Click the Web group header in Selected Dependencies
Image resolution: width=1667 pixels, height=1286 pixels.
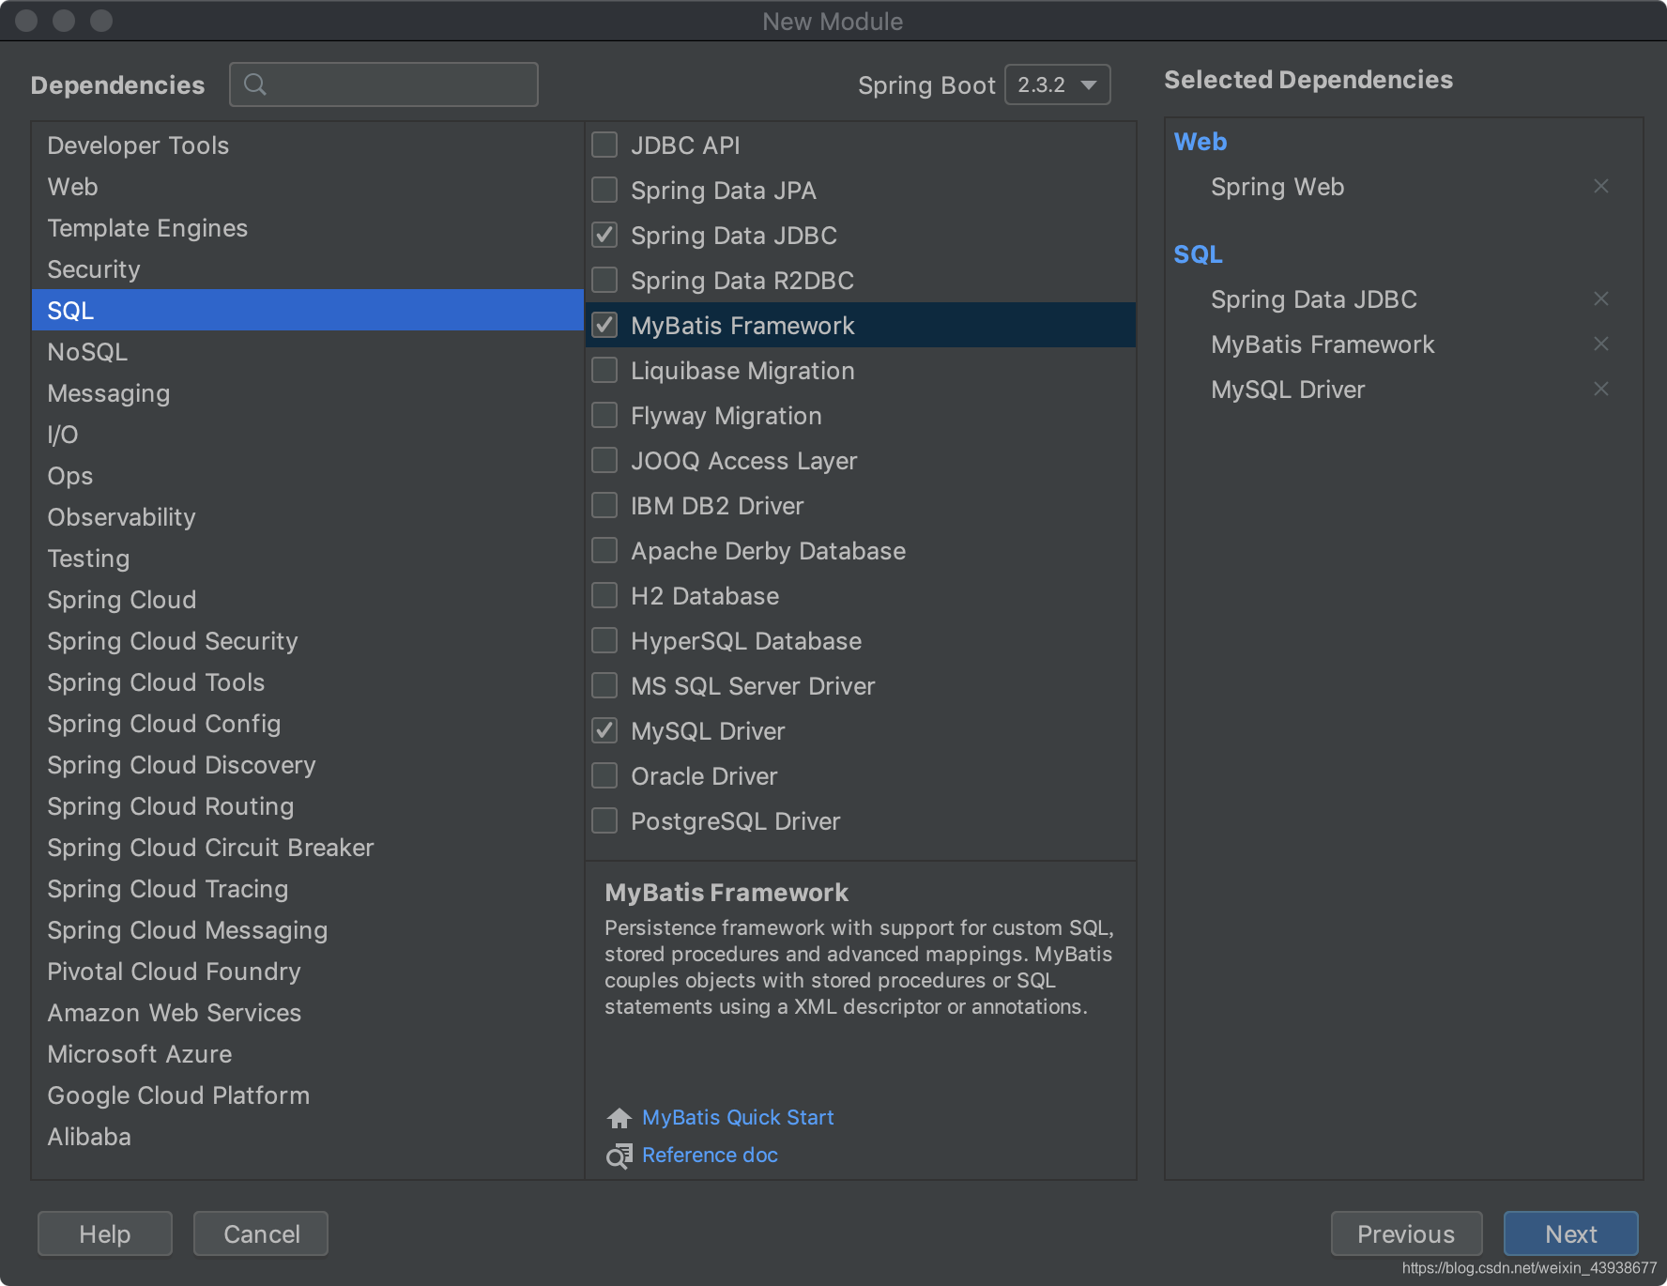(1201, 142)
